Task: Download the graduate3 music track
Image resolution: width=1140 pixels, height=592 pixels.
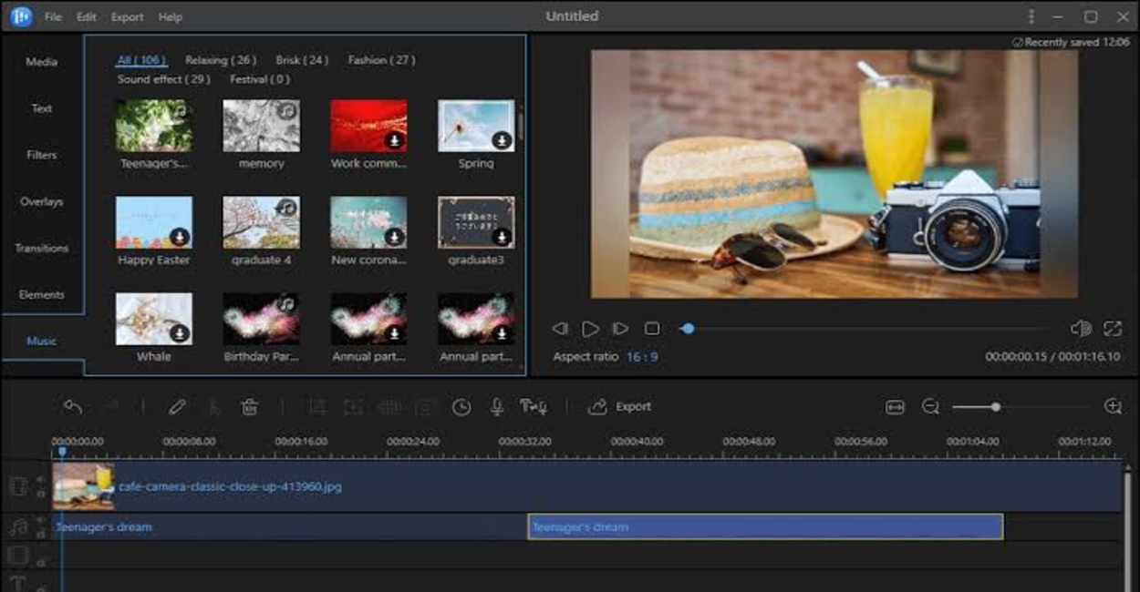Action: click(502, 237)
